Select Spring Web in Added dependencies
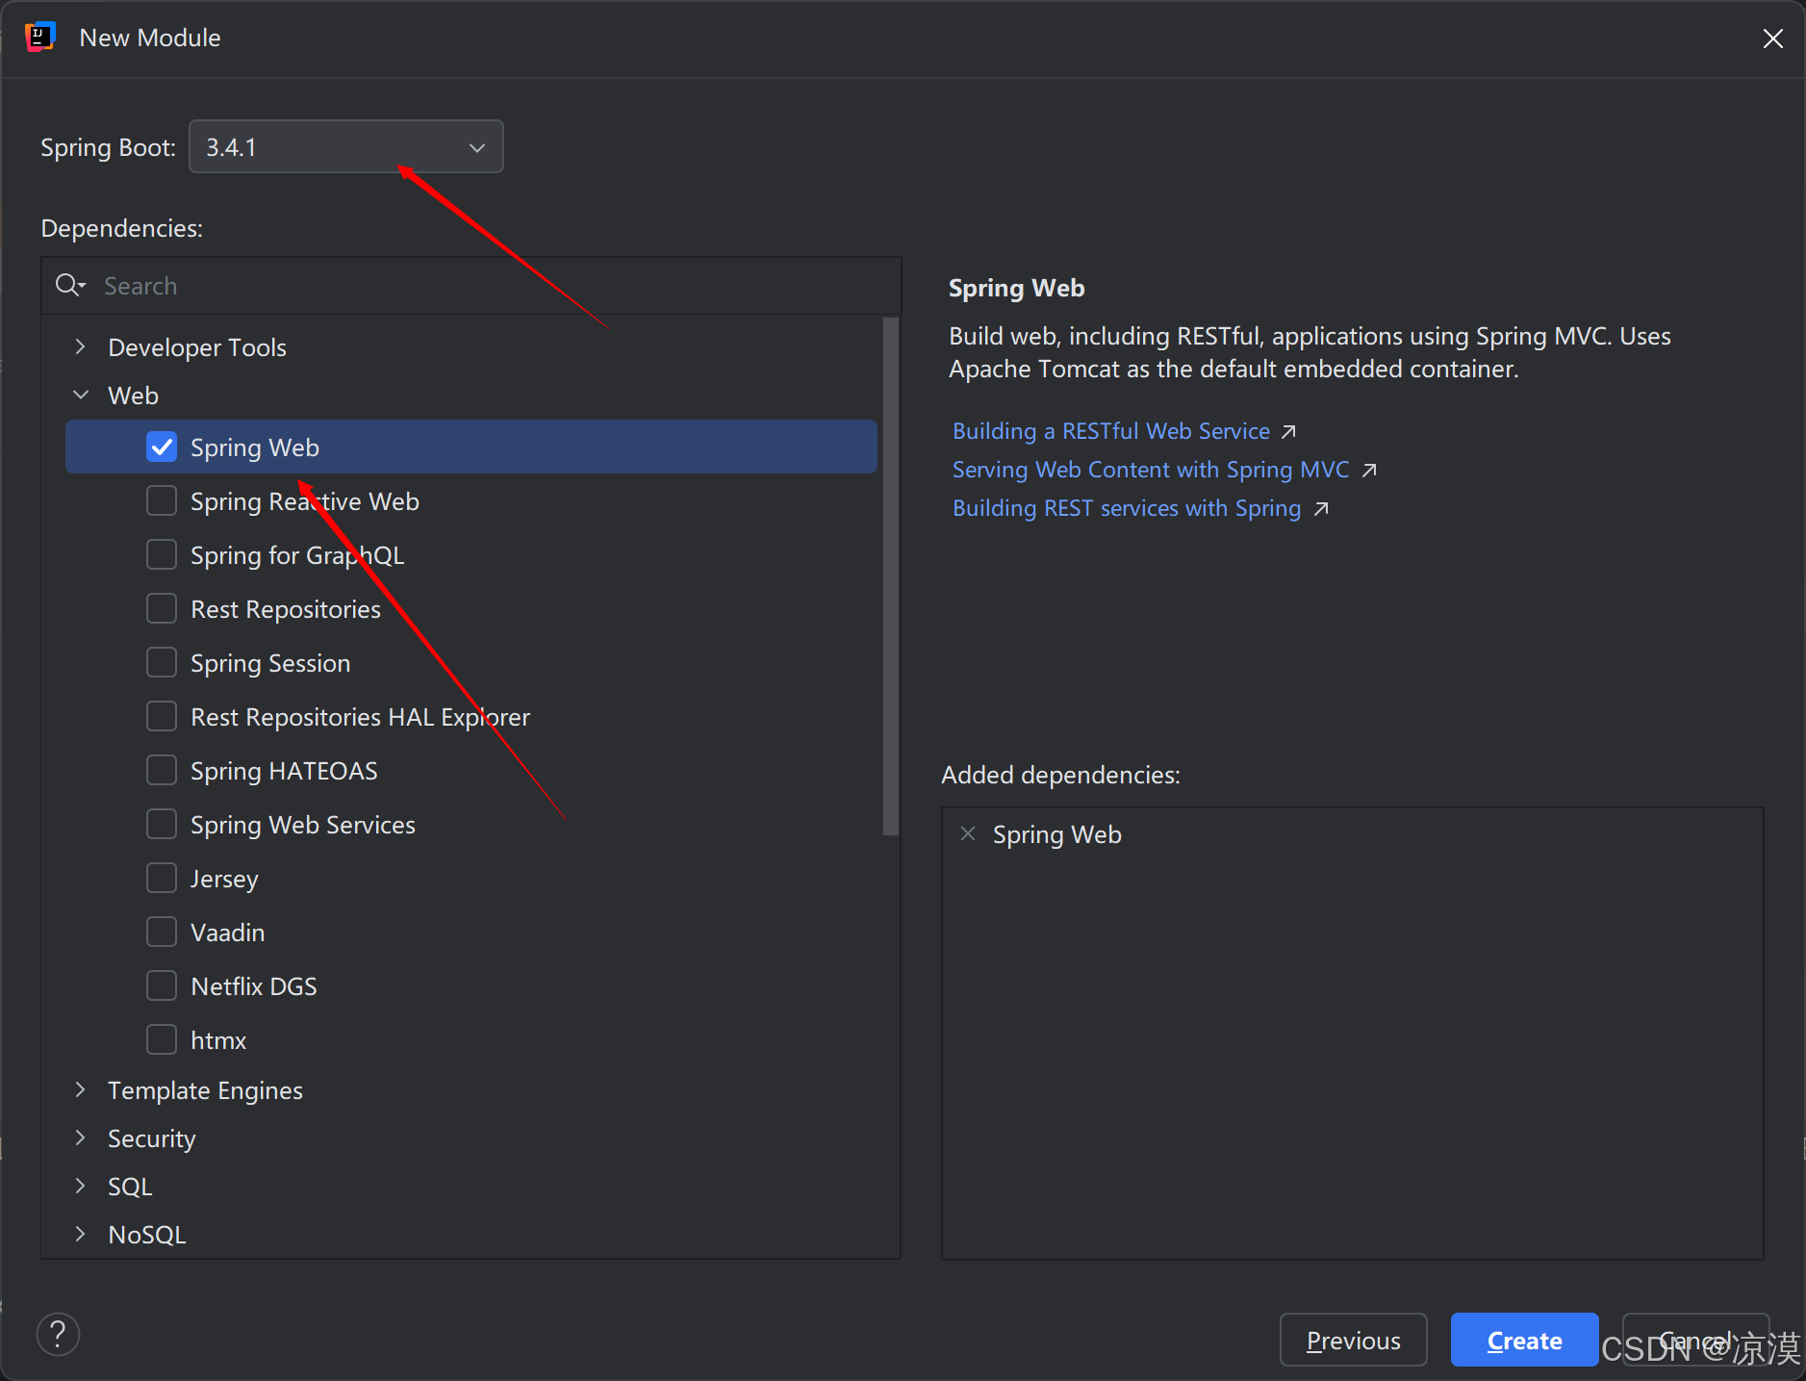 tap(1056, 834)
